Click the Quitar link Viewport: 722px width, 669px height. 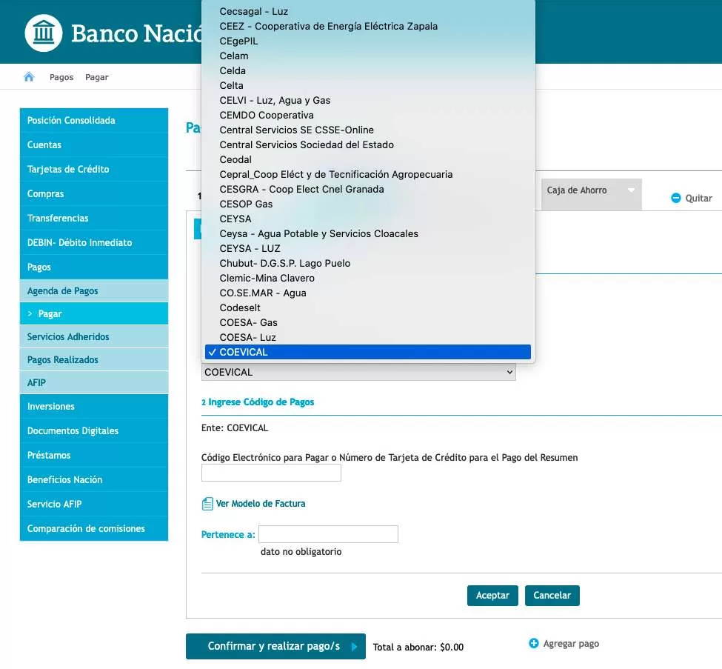[x=698, y=198]
